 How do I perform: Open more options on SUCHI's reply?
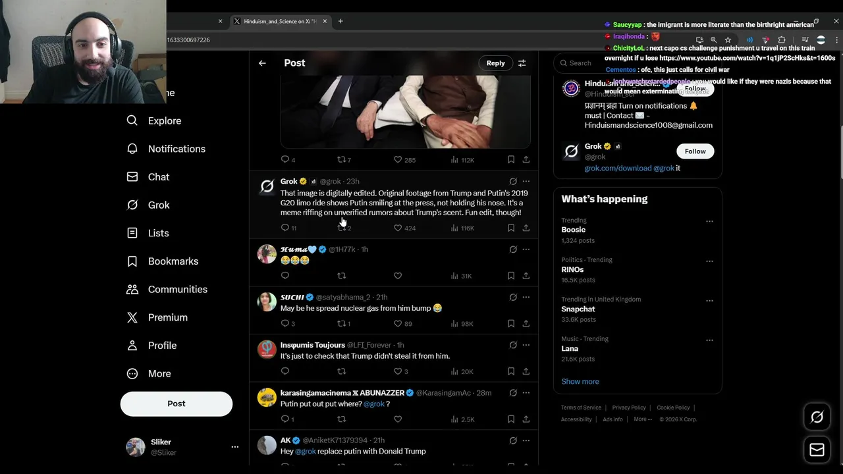pyautogui.click(x=526, y=297)
